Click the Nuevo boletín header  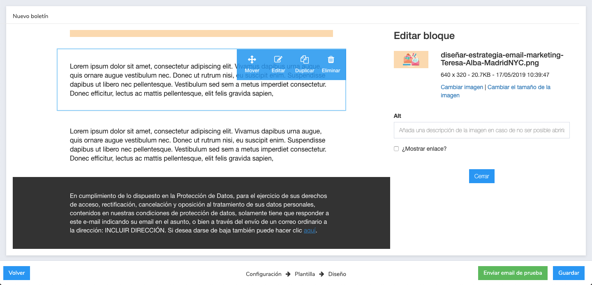point(31,16)
